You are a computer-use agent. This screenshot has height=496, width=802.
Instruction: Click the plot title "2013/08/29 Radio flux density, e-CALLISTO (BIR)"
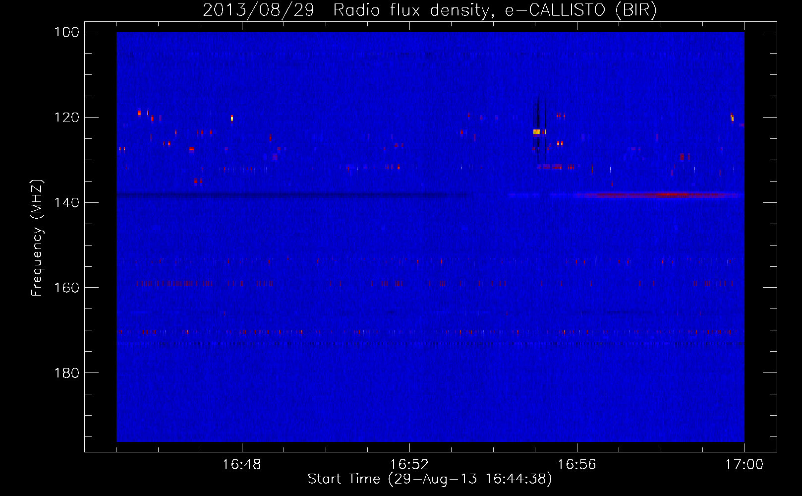tap(430, 10)
